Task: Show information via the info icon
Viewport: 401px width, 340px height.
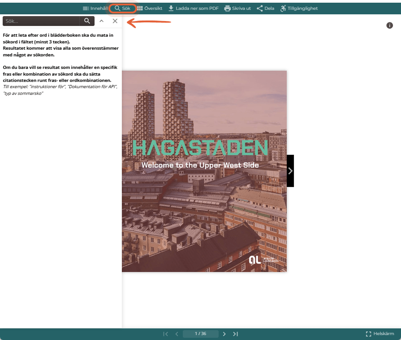Action: (x=389, y=25)
